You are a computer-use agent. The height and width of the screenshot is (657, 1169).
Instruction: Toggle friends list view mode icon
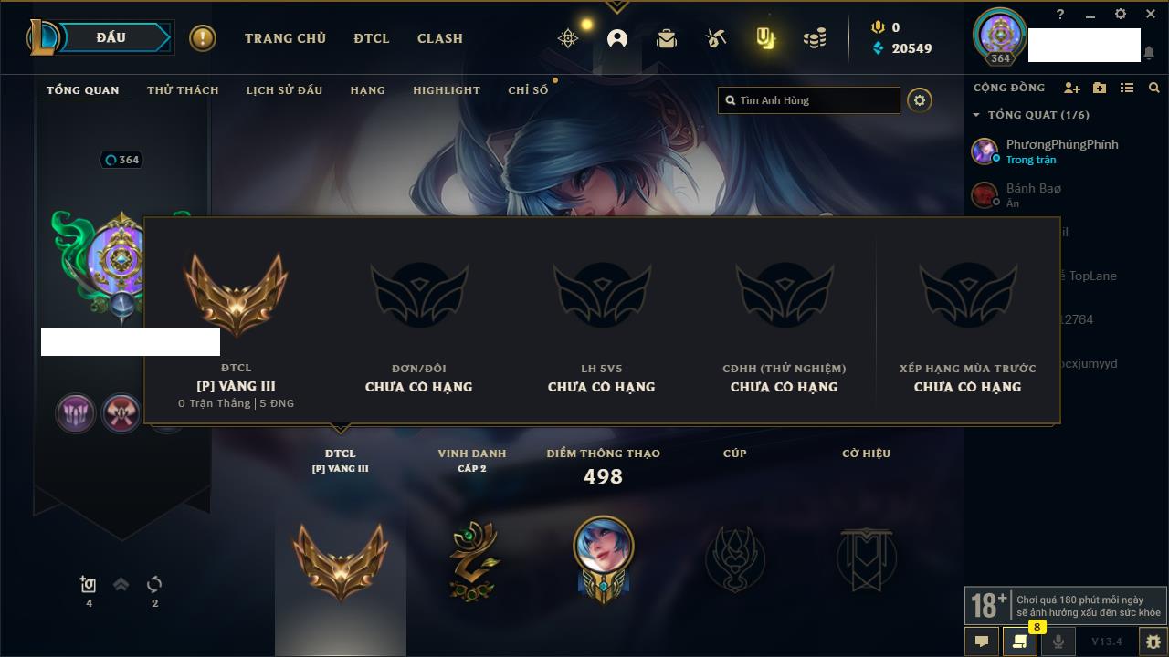1127,88
